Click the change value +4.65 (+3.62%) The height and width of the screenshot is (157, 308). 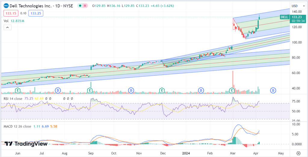[162, 6]
